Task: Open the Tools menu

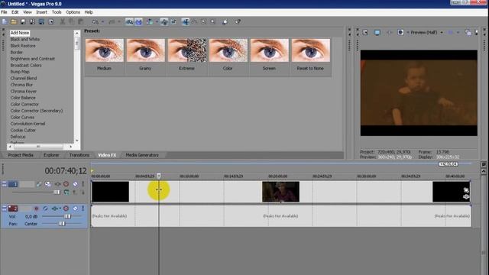Action: [57, 12]
